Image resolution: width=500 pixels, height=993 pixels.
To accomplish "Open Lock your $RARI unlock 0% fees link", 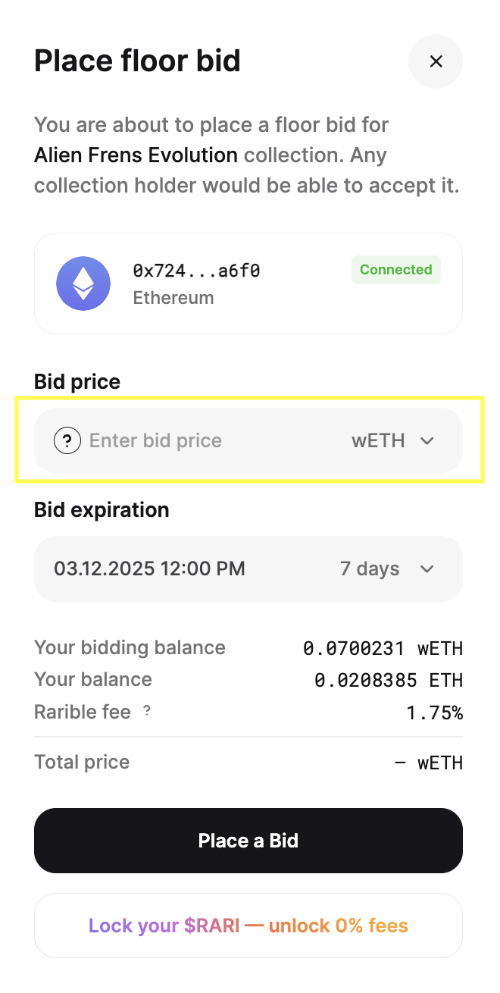I will 248,926.
